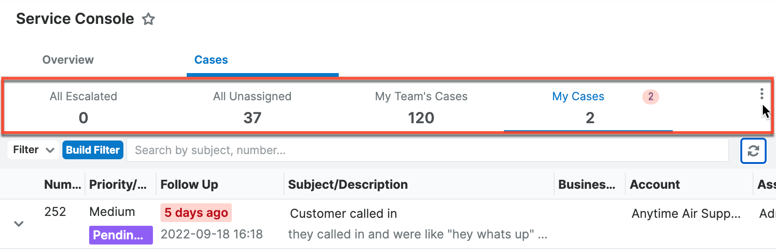Open the three-dot dashlet options menu
This screenshot has height=252, width=776.
pyautogui.click(x=761, y=94)
